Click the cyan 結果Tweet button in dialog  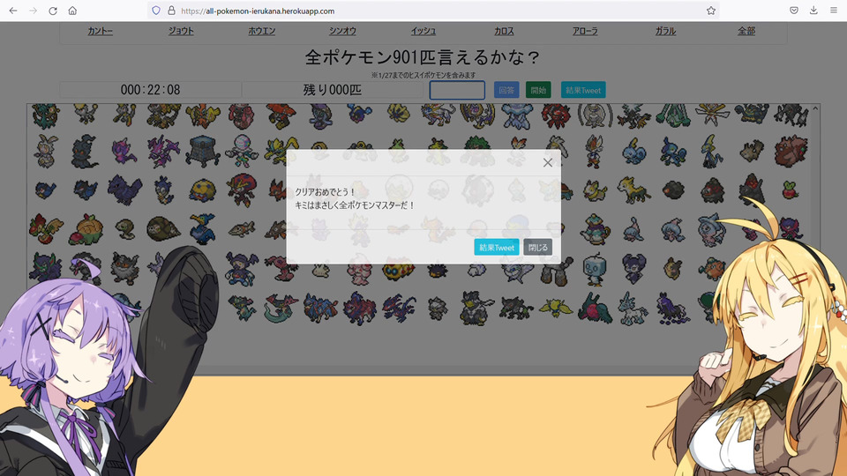(x=497, y=247)
